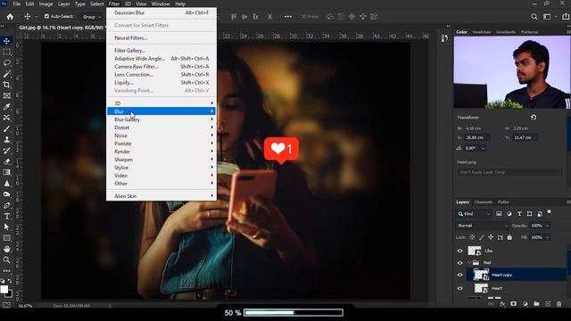Open the Alien Skin submenu

pos(161,196)
